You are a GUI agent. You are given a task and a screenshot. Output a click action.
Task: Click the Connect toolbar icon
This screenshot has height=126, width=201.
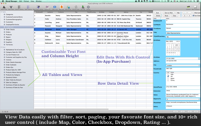pyautogui.click(x=188, y=7)
